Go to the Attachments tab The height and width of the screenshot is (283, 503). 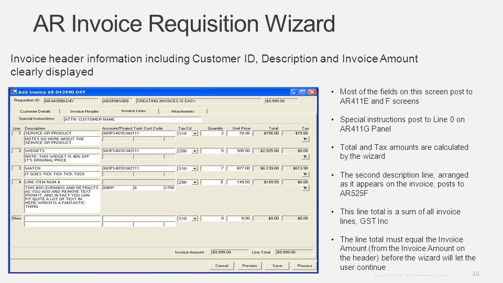click(182, 111)
